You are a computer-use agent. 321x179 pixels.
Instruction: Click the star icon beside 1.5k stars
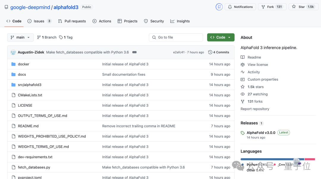click(243, 87)
